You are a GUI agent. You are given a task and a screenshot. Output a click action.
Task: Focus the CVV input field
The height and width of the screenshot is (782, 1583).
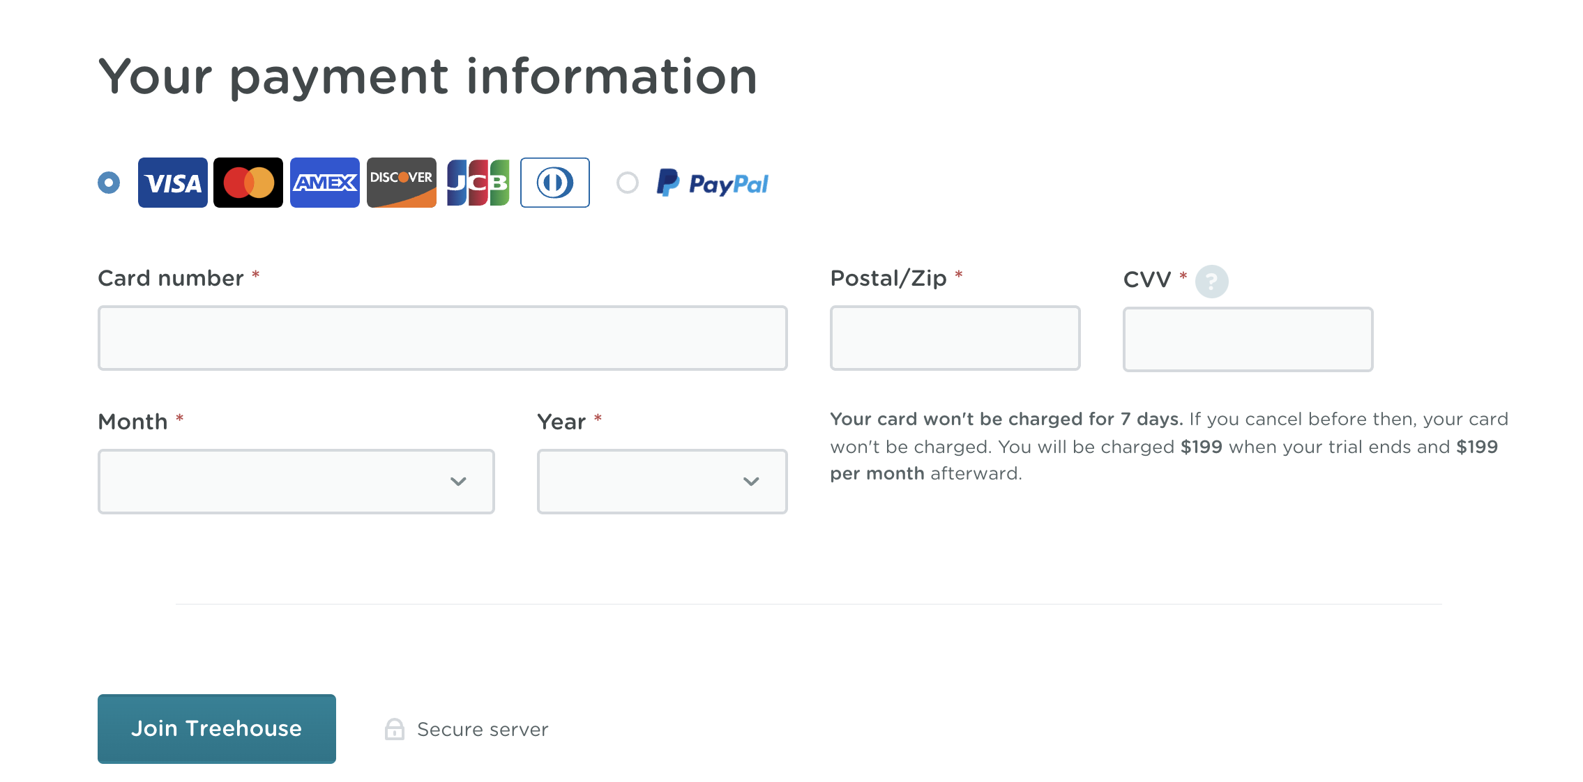click(1248, 339)
